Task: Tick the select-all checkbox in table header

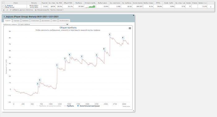Action: click(3, 3)
